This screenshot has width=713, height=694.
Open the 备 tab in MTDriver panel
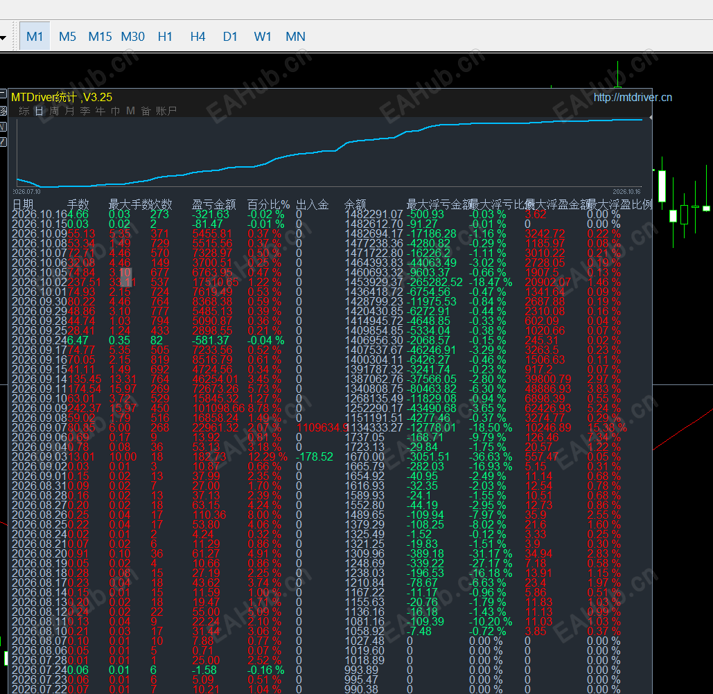[x=146, y=111]
